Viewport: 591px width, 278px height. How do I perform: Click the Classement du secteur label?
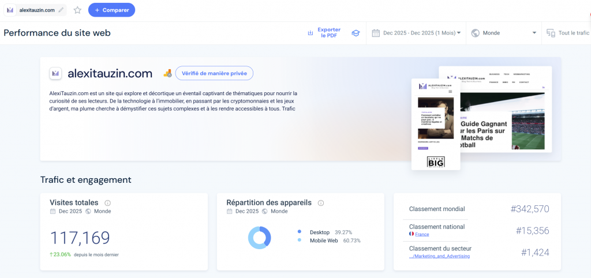[x=440, y=249]
